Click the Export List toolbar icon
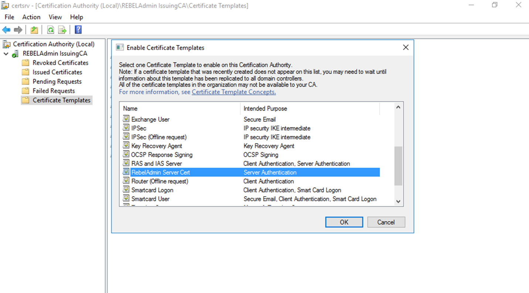Image resolution: width=529 pixels, height=293 pixels. click(62, 30)
